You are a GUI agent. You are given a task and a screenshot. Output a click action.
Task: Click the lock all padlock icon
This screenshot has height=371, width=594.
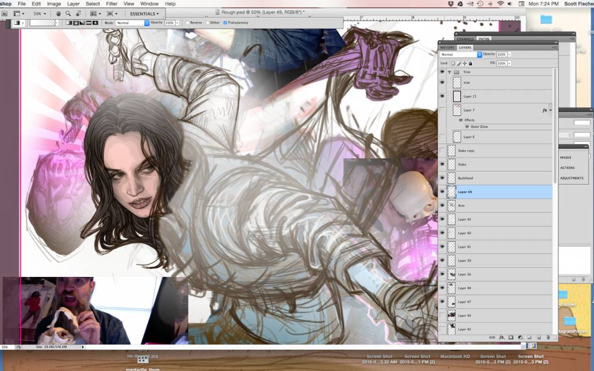[x=471, y=64]
